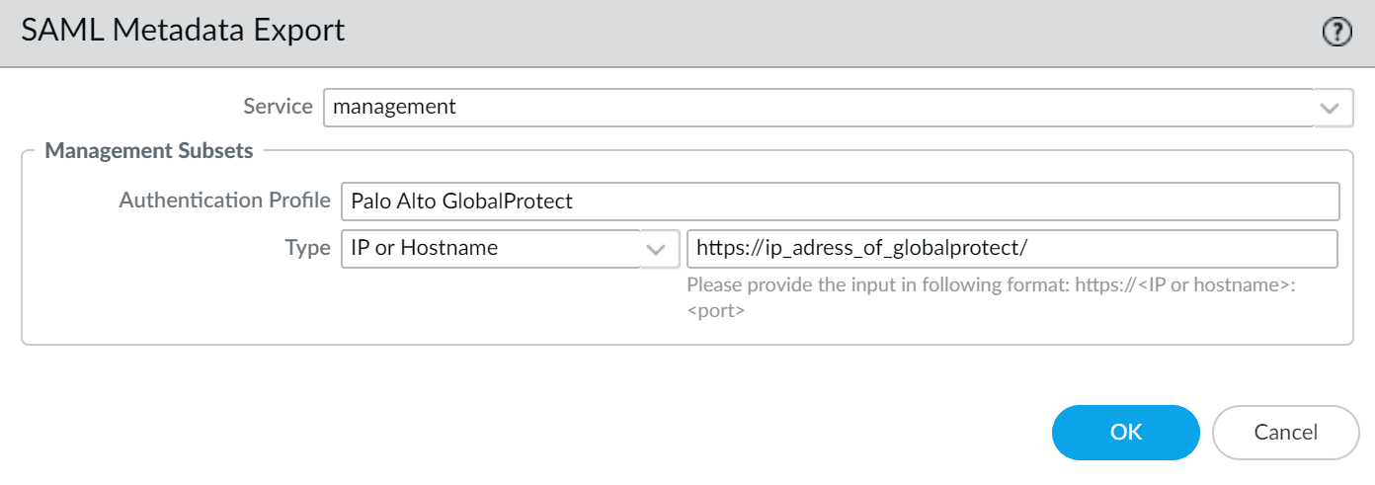Focus the Authentication Profile text field
This screenshot has width=1375, height=485.
pos(839,202)
